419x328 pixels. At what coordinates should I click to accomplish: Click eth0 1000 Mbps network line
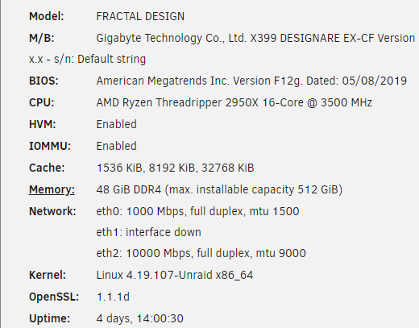(197, 211)
